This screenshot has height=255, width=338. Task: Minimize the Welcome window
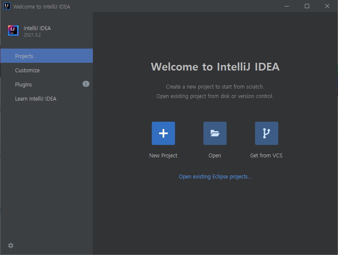click(287, 6)
